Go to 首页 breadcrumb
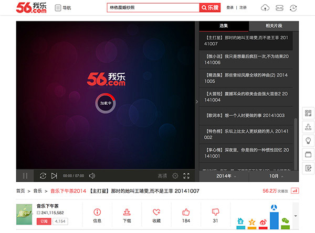Screen dimensions: 315x233 (20, 191)
